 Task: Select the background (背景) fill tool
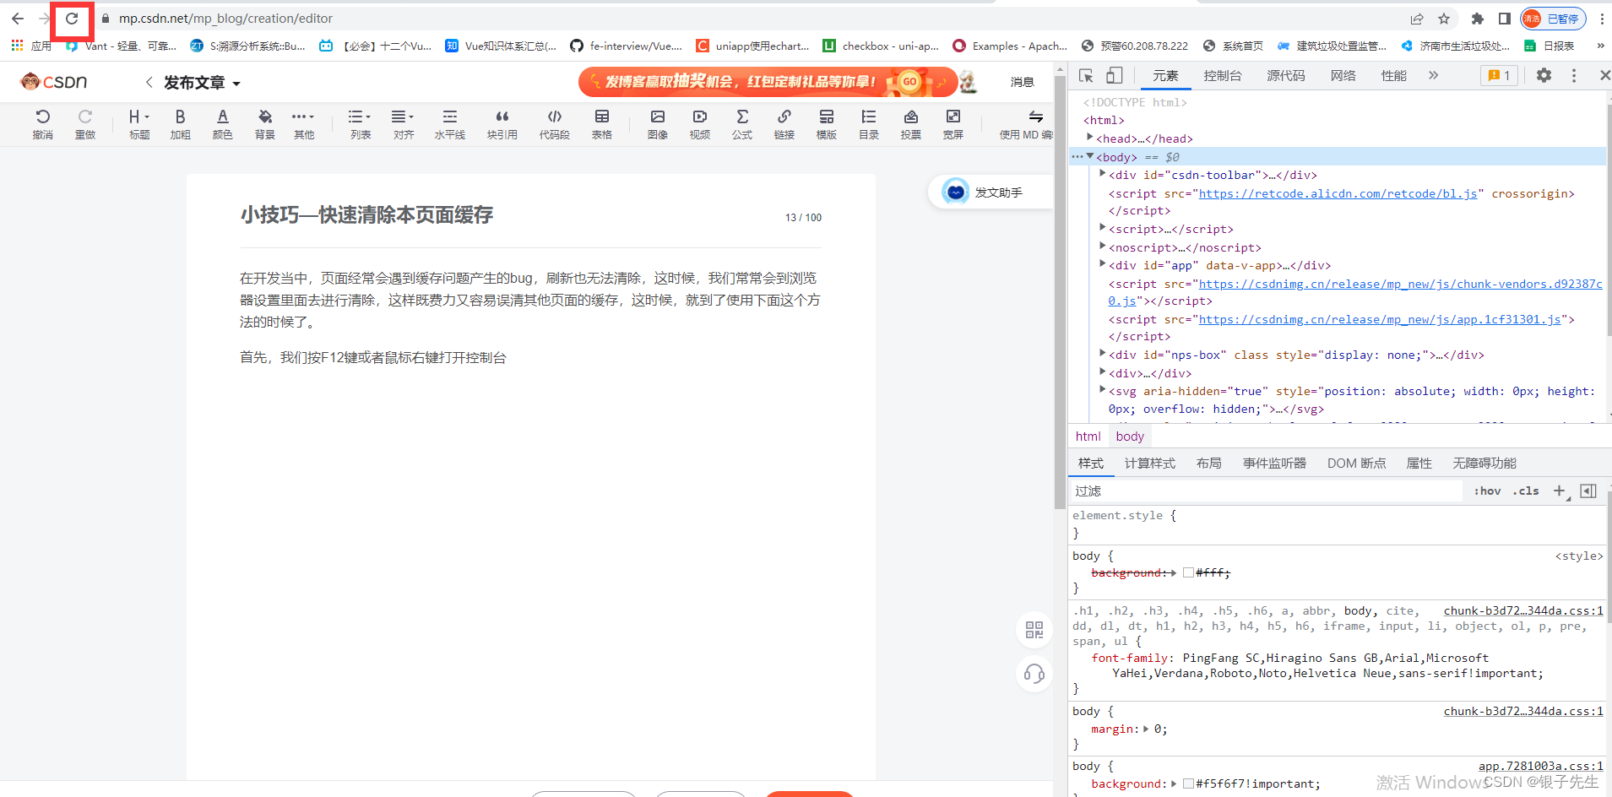(x=265, y=124)
